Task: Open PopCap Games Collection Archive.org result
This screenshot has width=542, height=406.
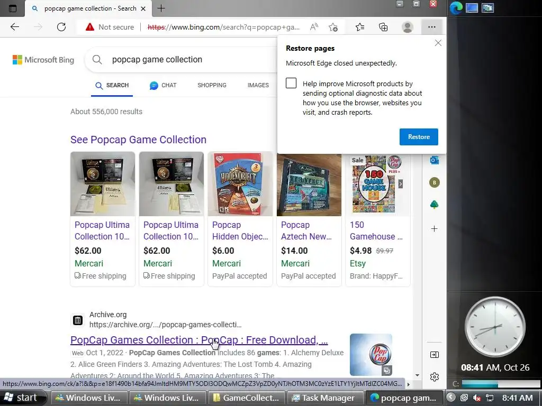Action: [x=199, y=340]
